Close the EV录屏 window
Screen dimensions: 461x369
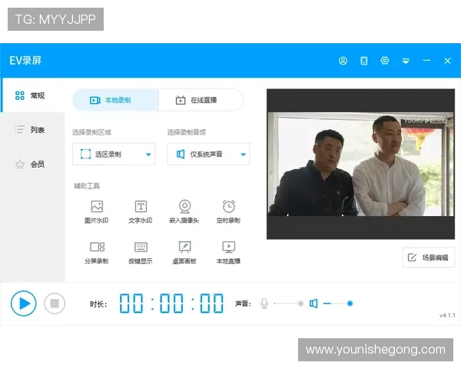coord(447,61)
